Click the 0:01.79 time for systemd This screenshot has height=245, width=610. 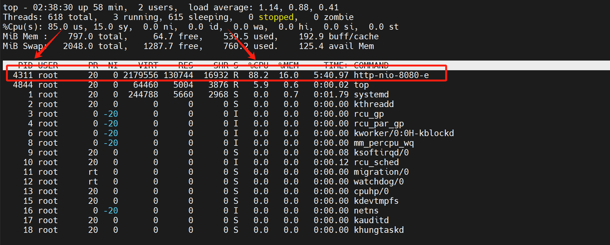(x=331, y=95)
